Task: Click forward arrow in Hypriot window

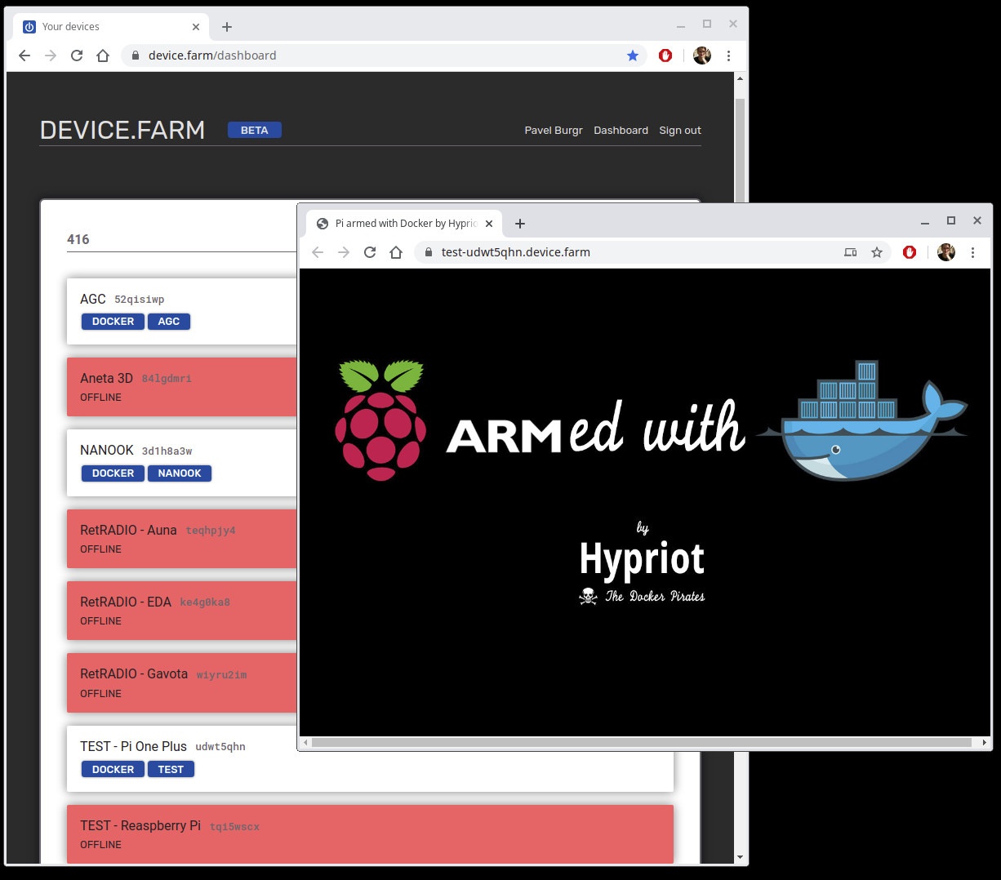Action: pos(344,252)
